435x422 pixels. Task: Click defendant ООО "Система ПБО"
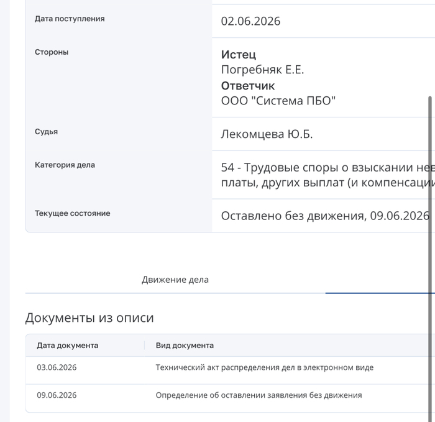point(278,101)
